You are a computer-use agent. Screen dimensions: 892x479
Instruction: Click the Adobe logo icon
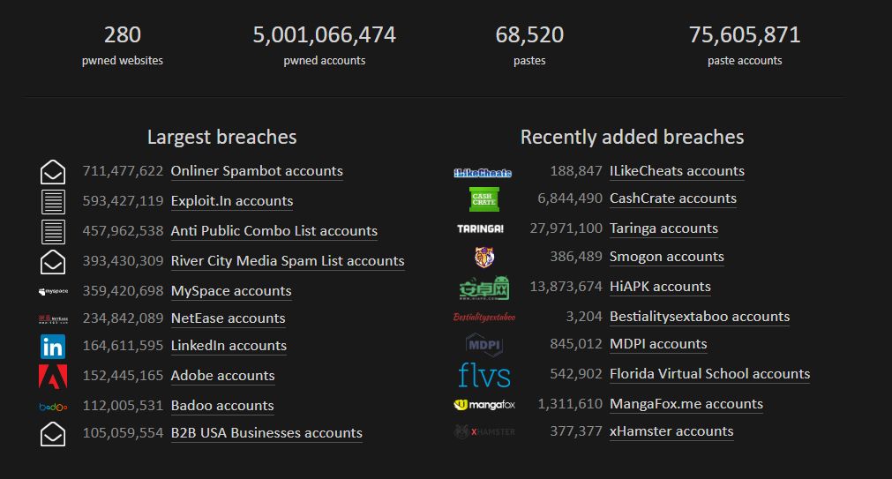coord(53,377)
